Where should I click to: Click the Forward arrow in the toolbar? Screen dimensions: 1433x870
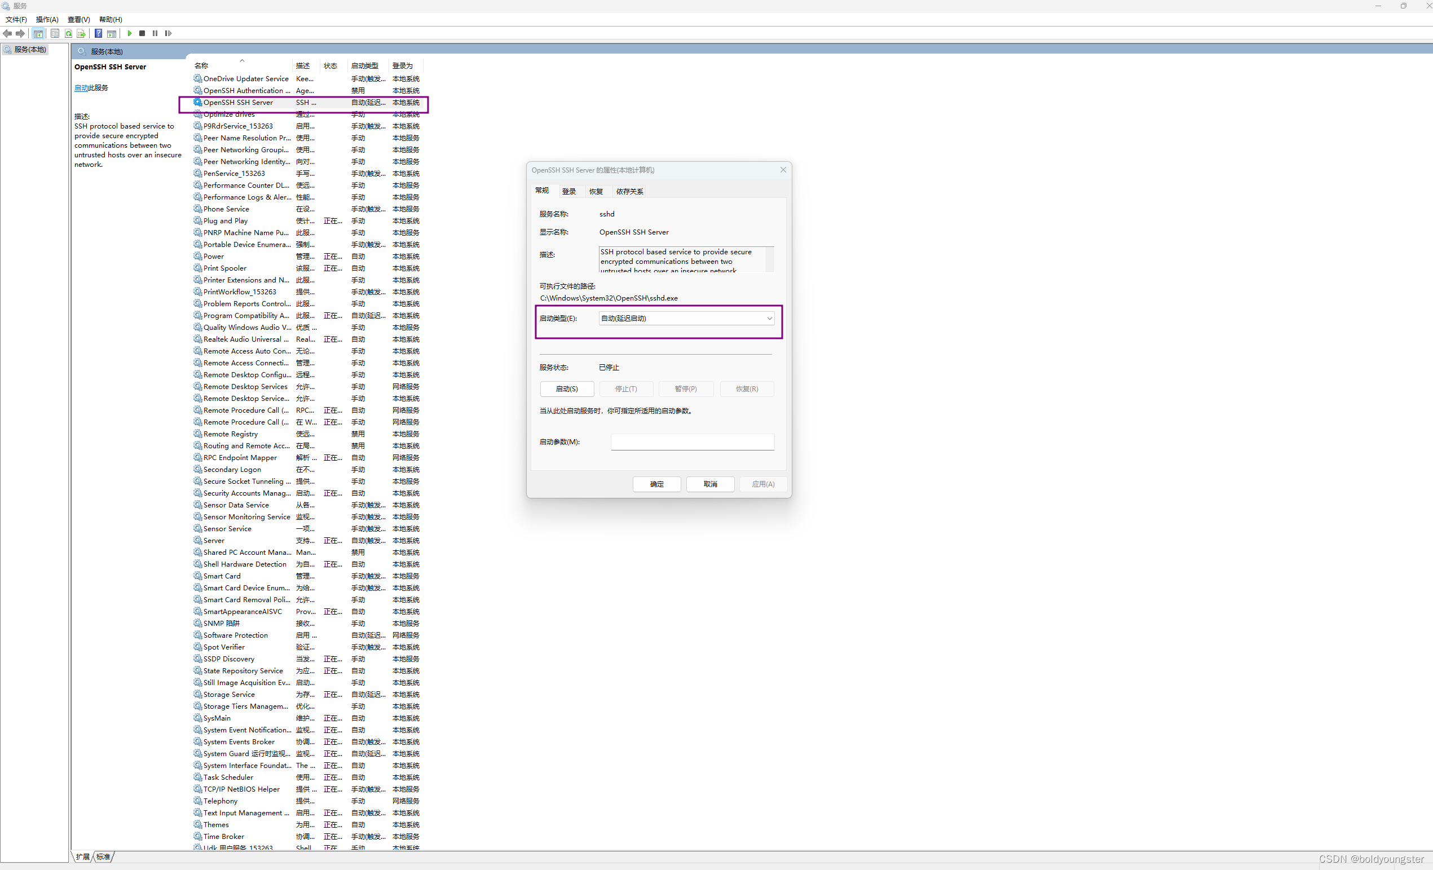(x=20, y=34)
